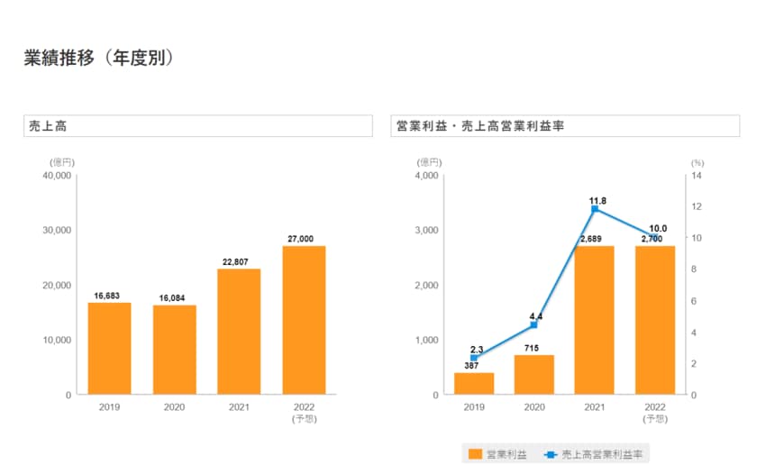
Task: Click the 営業利益・売上高営業利益率 section header
Action: [565, 126]
